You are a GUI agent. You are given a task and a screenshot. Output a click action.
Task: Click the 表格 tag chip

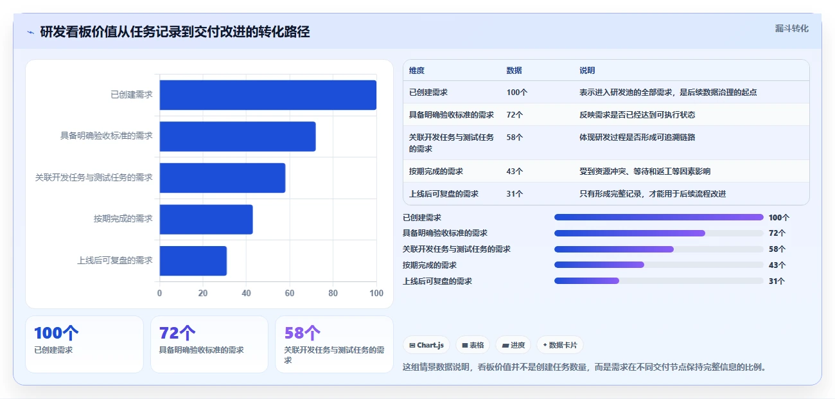click(473, 345)
